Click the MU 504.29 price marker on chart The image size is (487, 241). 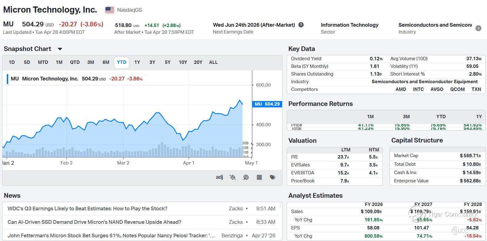267,104
